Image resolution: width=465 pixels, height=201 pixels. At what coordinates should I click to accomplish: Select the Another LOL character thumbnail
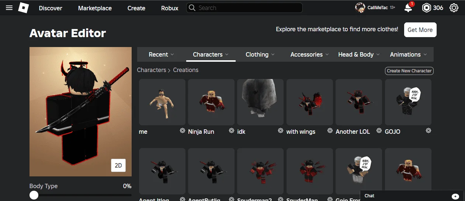[359, 102]
